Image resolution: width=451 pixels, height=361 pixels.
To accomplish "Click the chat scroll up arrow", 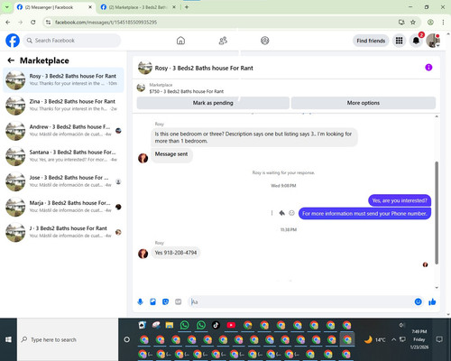I will 437,116.
